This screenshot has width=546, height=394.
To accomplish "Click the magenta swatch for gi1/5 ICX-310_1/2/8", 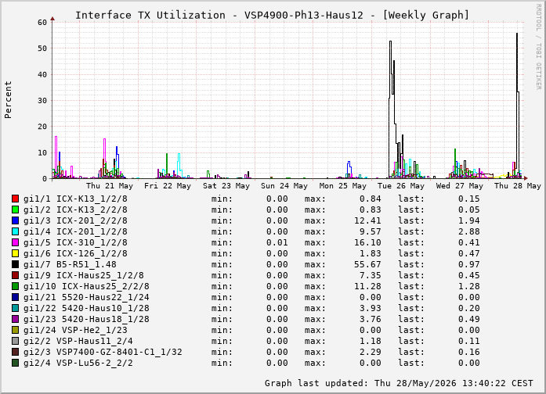I will pyautogui.click(x=15, y=242).
